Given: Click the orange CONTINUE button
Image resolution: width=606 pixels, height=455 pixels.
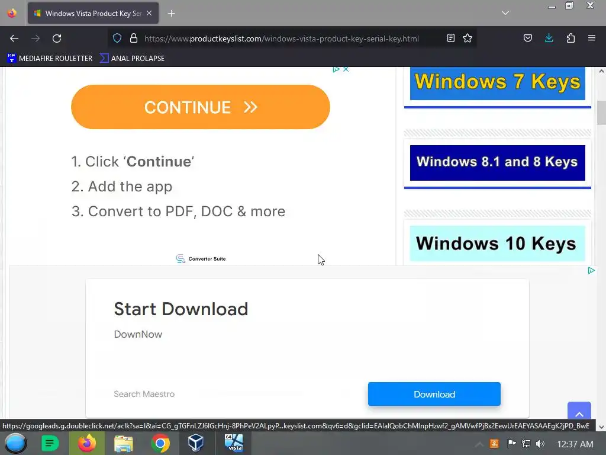Looking at the screenshot, I should click(x=200, y=107).
